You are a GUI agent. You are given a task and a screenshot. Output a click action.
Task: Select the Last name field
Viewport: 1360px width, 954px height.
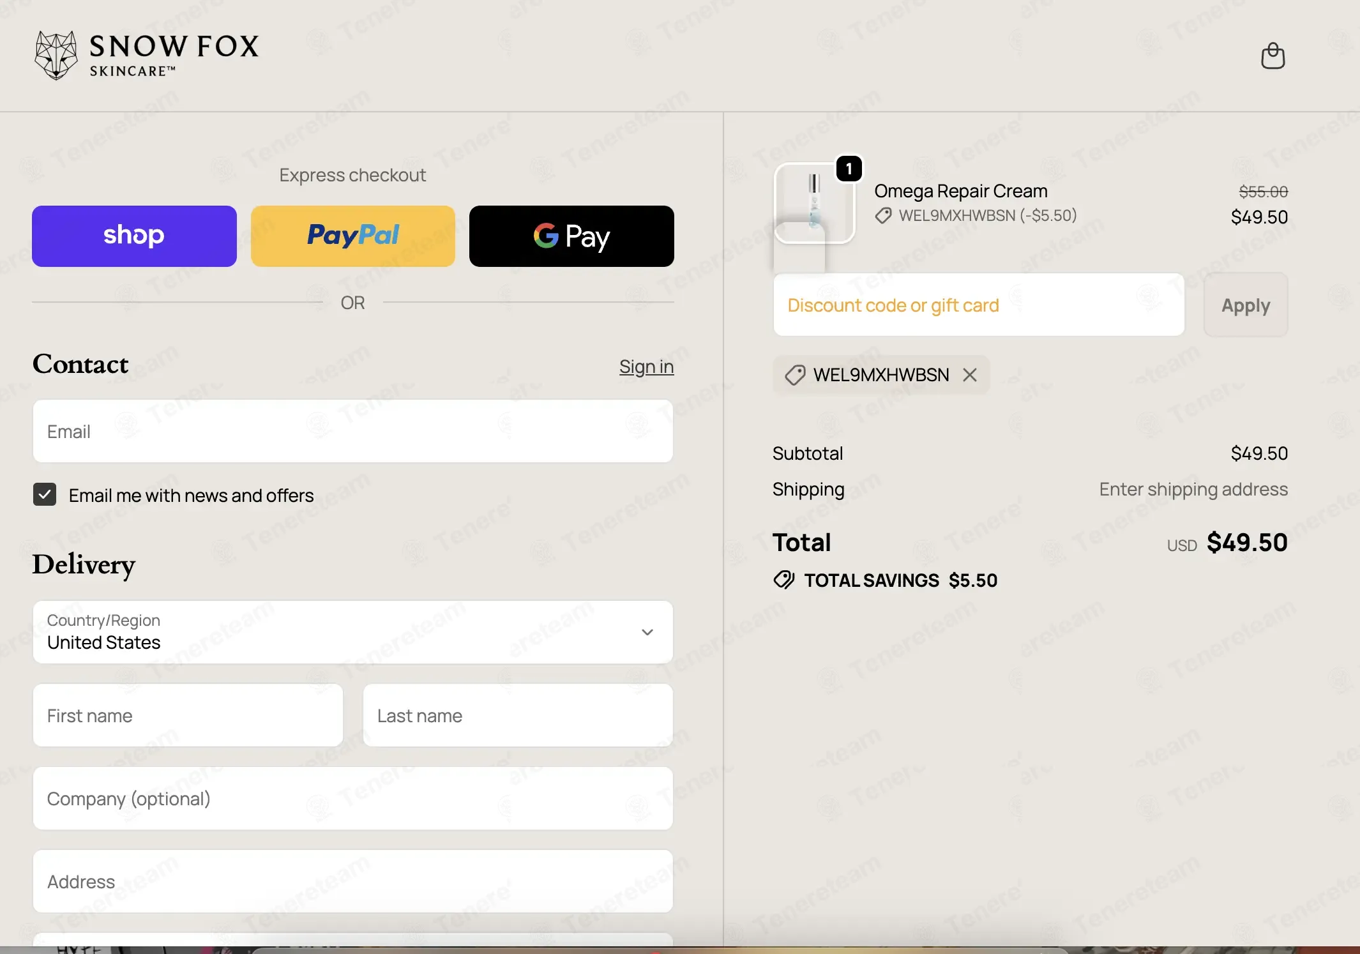(x=518, y=716)
